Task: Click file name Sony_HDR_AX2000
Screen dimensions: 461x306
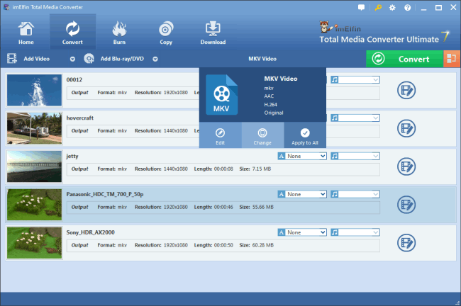Action: [x=90, y=232]
